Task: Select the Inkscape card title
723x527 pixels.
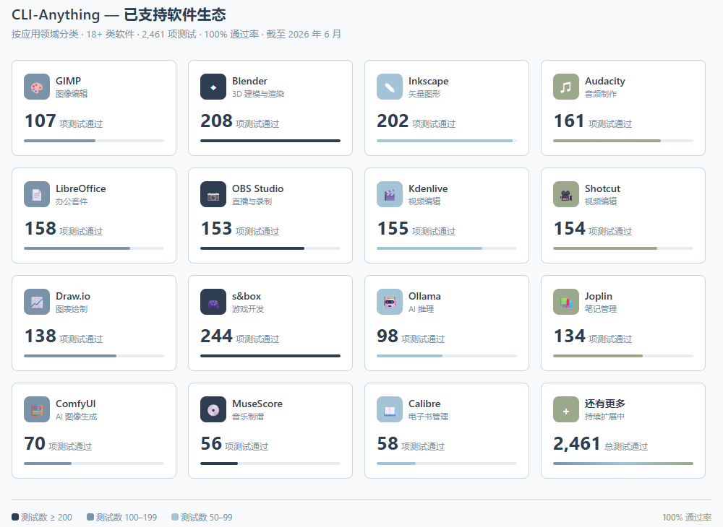Action: click(x=428, y=81)
